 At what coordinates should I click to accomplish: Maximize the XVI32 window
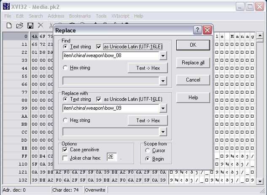[250, 7]
